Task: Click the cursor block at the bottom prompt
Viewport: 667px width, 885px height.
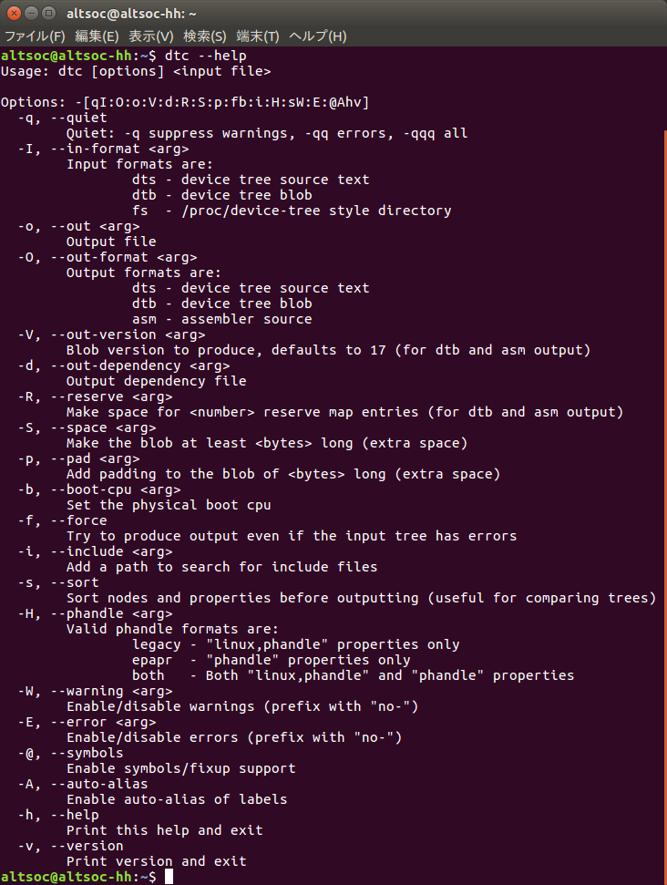Action: [x=169, y=877]
